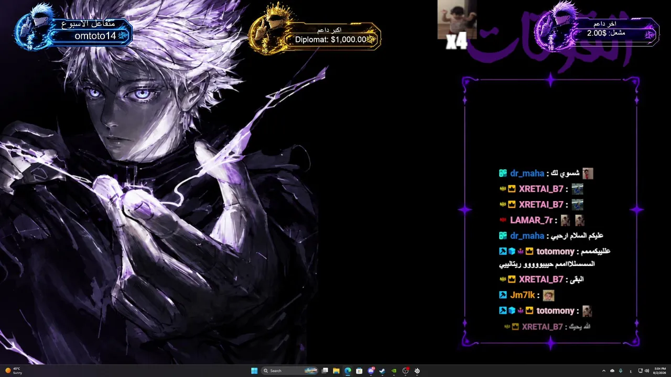Click the teal arrow tray icon
Viewport: 671px width, 377px height.
point(621,371)
